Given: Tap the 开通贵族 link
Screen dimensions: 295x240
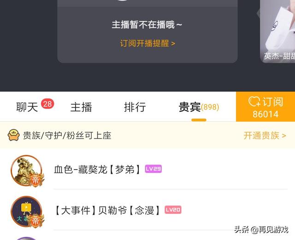Looking at the screenshot, I should (x=265, y=135).
